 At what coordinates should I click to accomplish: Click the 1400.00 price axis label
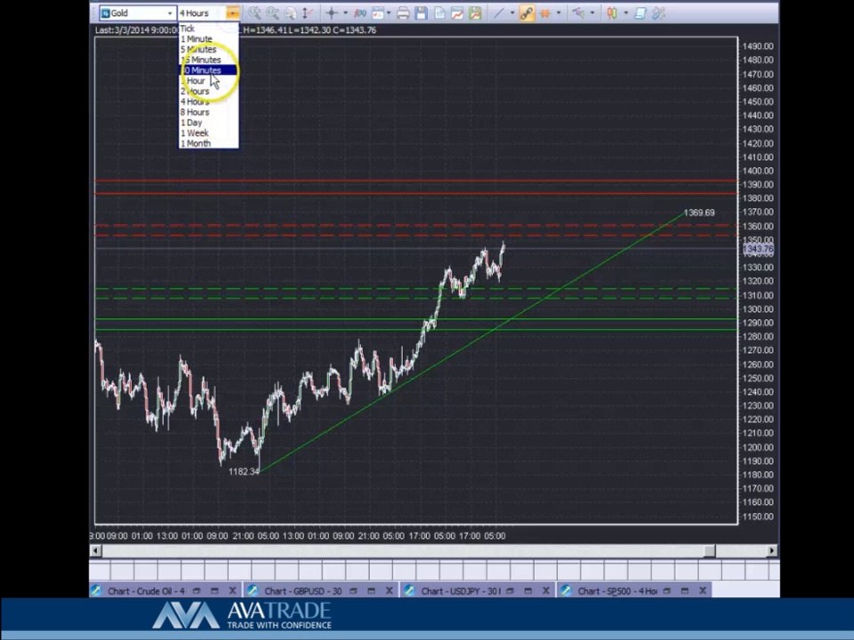[758, 171]
